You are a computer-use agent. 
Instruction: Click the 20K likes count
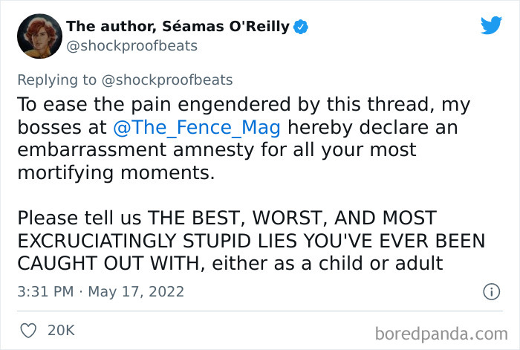(61, 330)
